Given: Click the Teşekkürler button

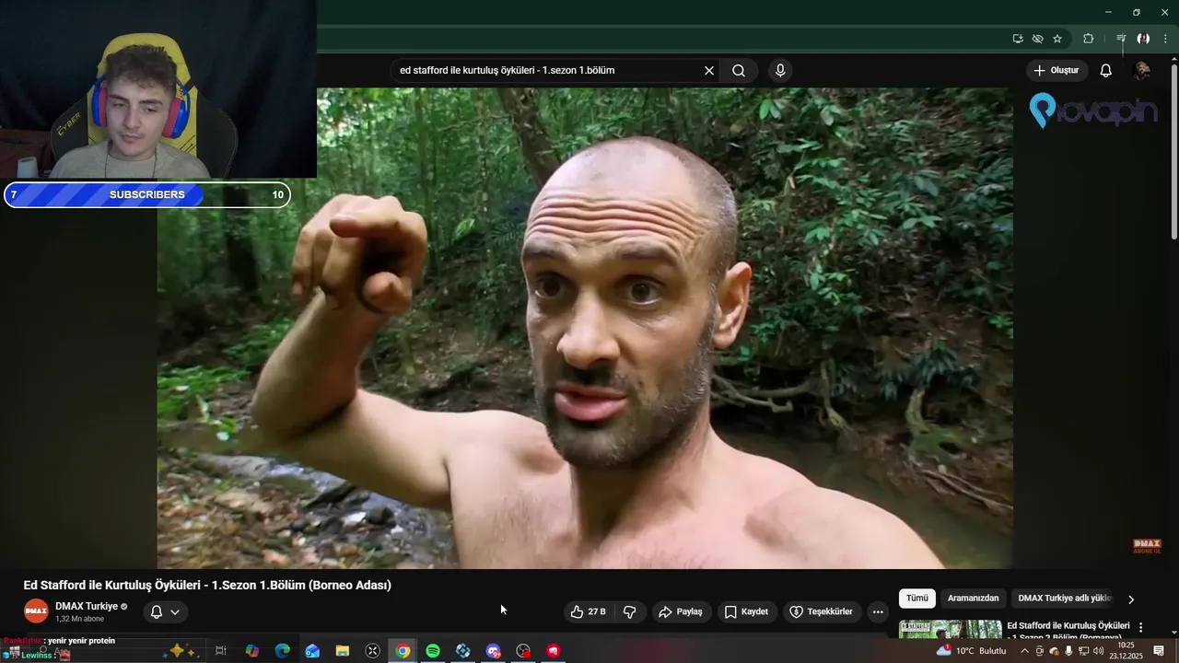Looking at the screenshot, I should (x=822, y=611).
